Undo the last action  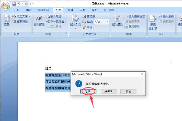coord(19,4)
